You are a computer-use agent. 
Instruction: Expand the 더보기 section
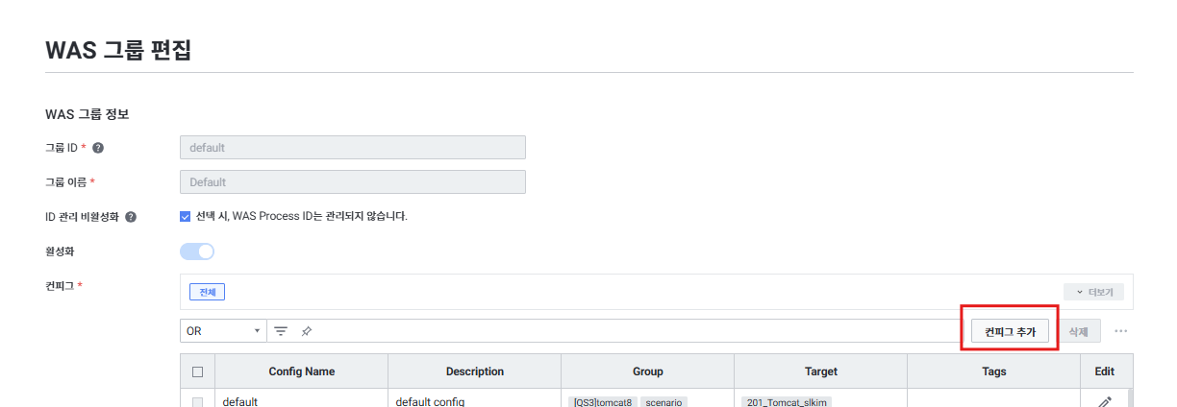(1093, 292)
